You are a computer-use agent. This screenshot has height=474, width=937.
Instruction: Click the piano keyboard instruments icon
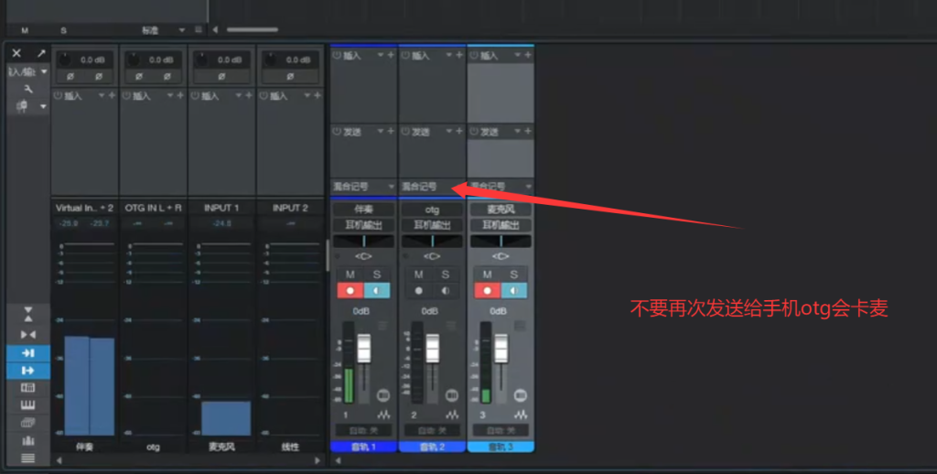tap(28, 405)
